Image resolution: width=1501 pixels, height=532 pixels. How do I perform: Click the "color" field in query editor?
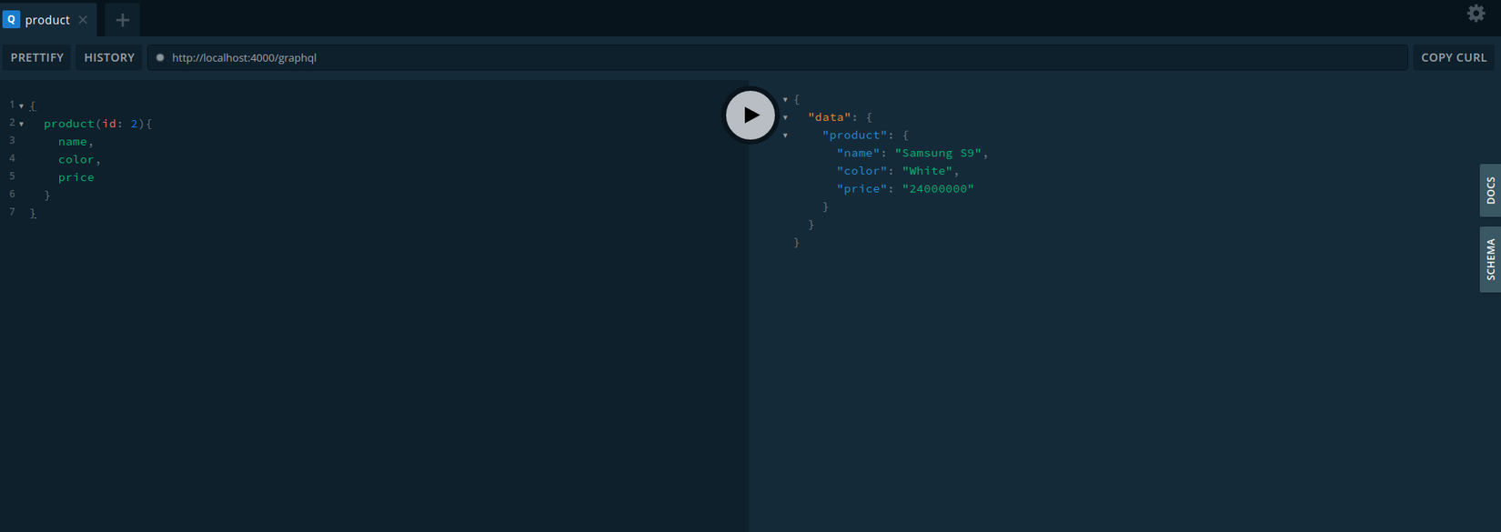76,159
